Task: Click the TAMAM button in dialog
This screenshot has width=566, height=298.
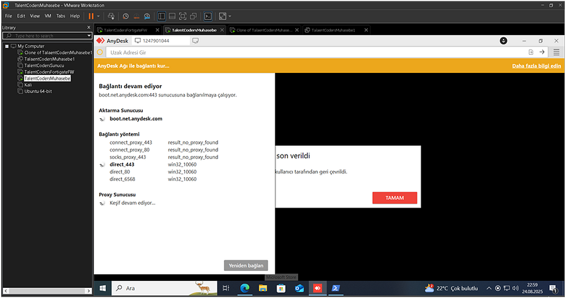Action: pyautogui.click(x=394, y=197)
